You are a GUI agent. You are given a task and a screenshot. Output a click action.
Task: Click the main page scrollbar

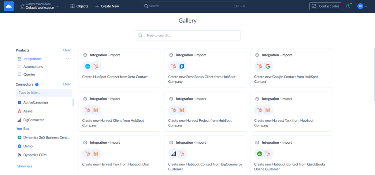point(374,74)
